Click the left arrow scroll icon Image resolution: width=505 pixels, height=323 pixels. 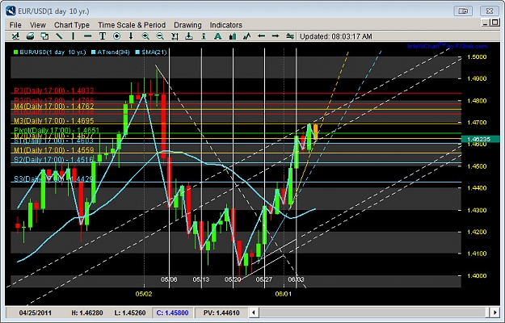coord(261,36)
